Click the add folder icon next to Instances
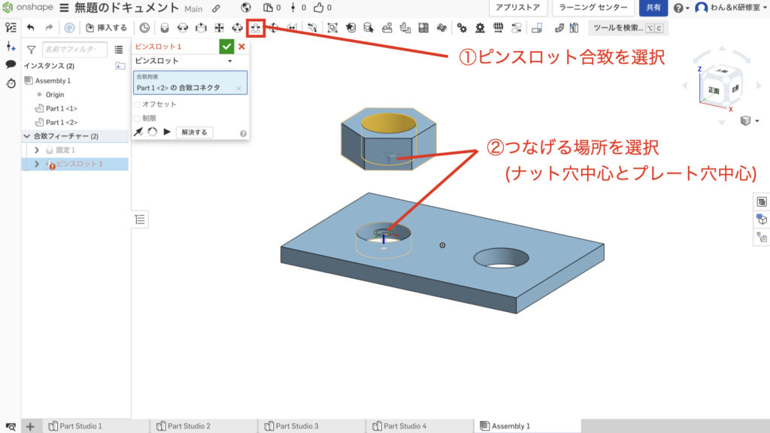The width and height of the screenshot is (770, 433). (120, 65)
